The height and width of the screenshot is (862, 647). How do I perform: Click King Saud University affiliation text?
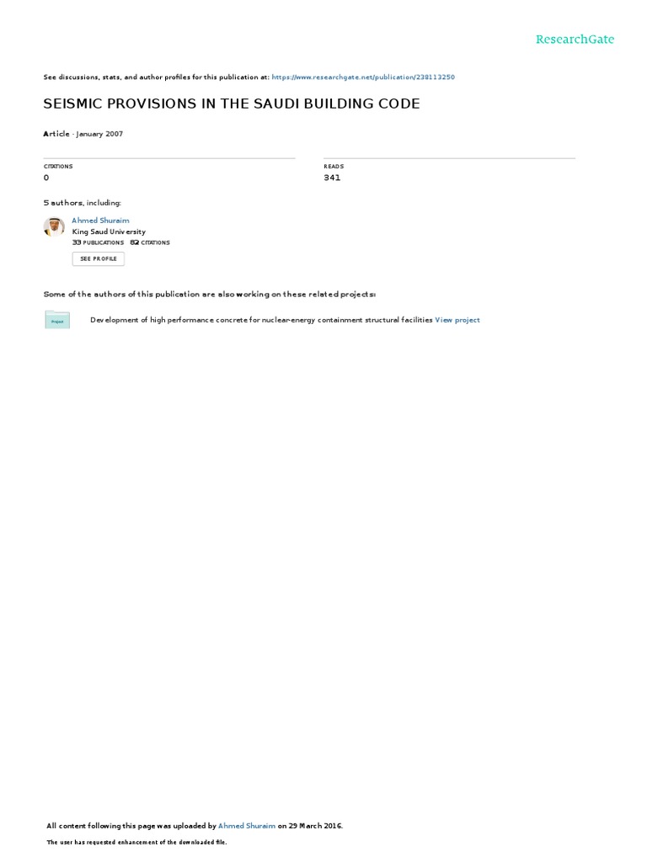pos(109,232)
